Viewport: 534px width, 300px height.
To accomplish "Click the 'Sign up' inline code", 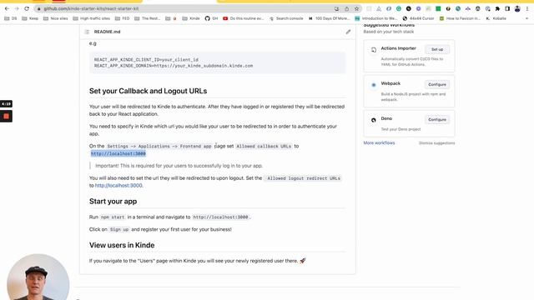I will [x=119, y=230].
